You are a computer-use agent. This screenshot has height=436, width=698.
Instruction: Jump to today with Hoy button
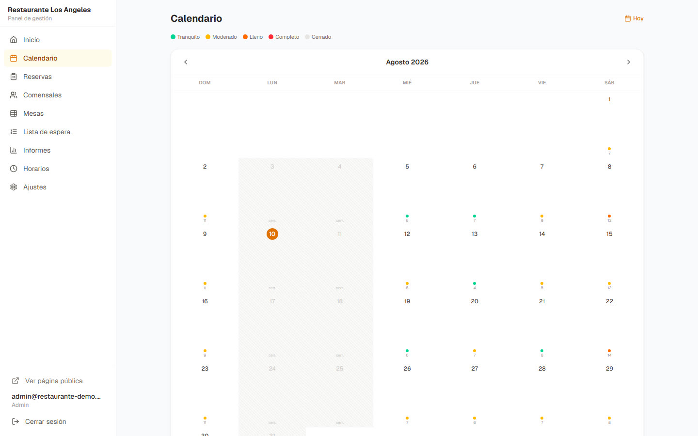pyautogui.click(x=634, y=18)
